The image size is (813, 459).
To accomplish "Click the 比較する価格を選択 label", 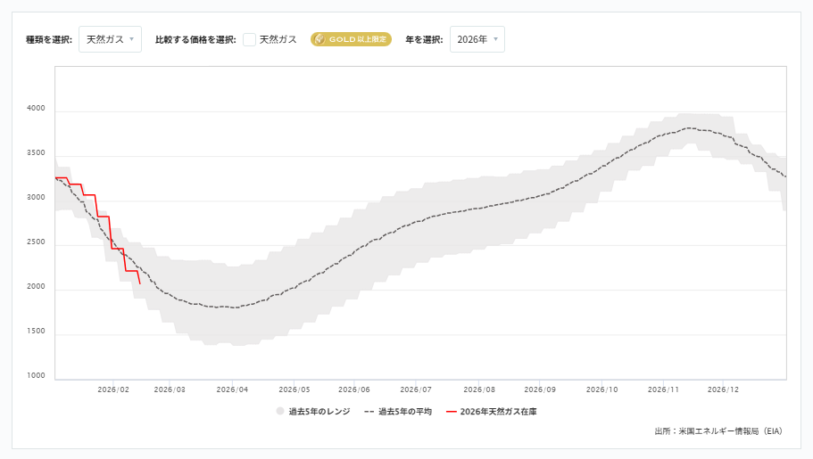I will click(x=195, y=39).
